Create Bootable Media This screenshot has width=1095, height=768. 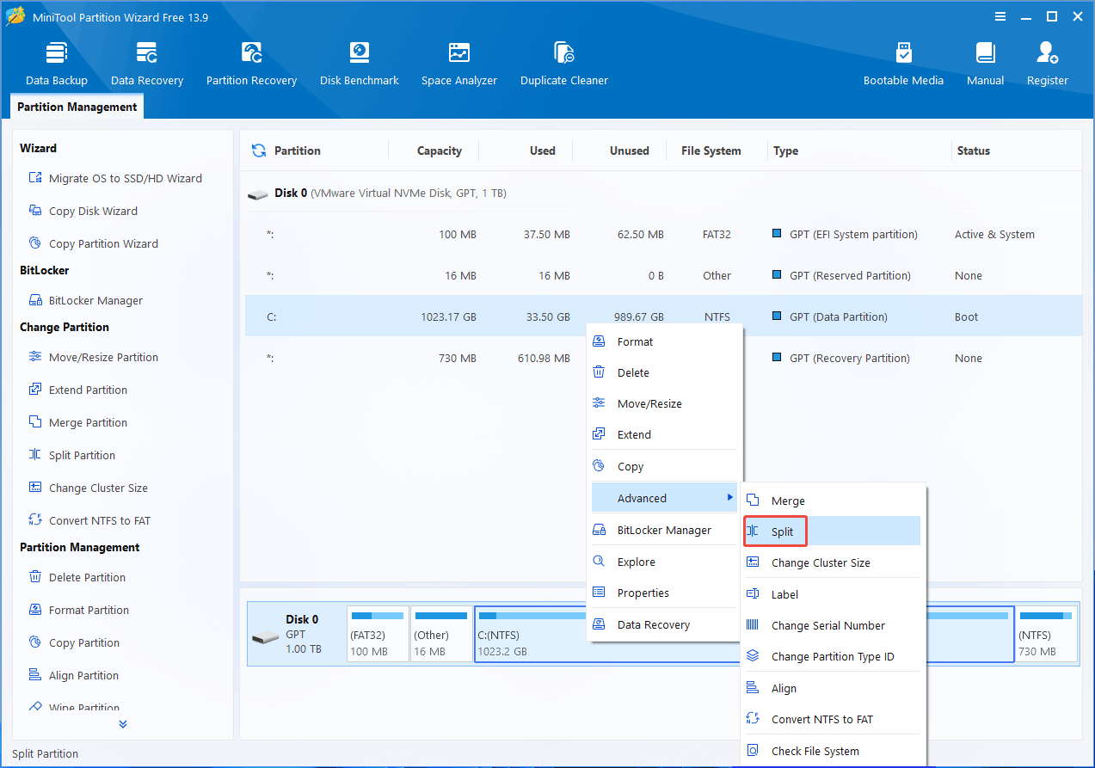point(903,64)
